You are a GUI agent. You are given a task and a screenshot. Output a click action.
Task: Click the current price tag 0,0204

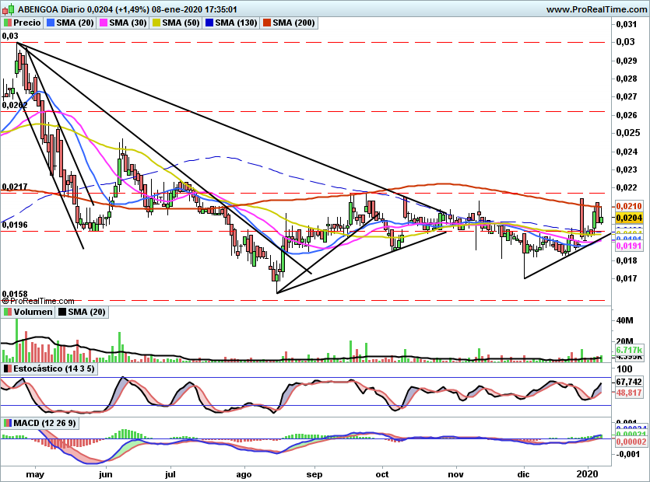pos(629,218)
